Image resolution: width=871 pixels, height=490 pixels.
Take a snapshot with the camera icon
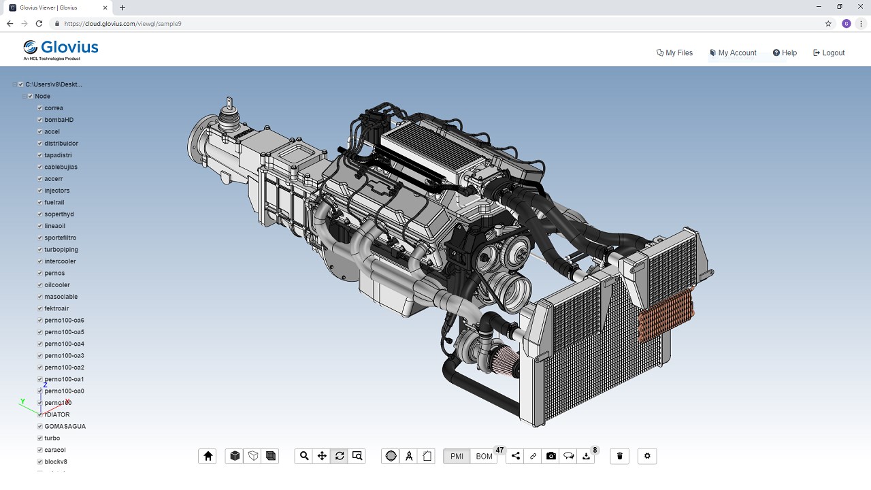[x=551, y=456]
